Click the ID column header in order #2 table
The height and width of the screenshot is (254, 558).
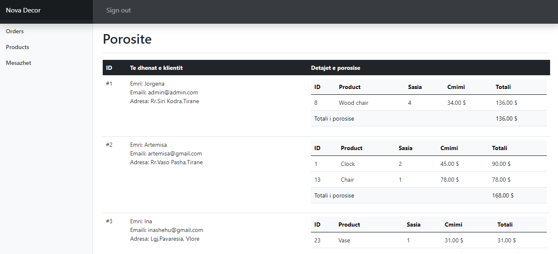(x=317, y=148)
